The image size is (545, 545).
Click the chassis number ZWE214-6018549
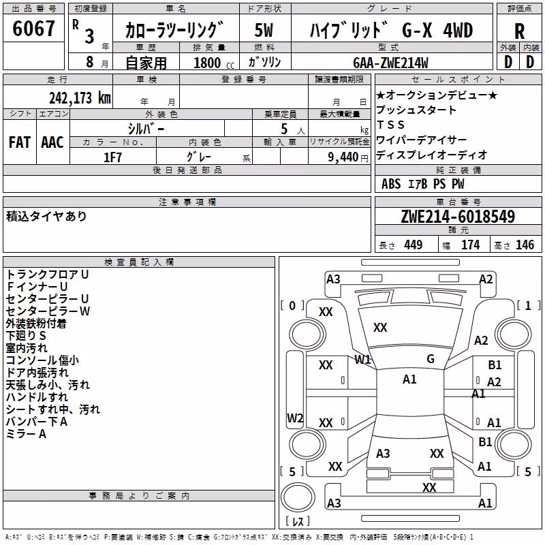coord(458,217)
